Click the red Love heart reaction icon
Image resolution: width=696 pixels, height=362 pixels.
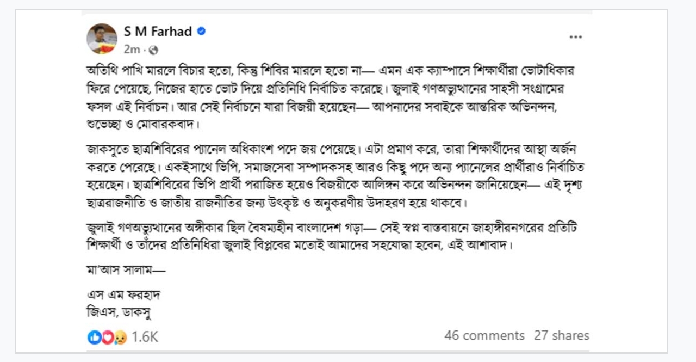107,337
